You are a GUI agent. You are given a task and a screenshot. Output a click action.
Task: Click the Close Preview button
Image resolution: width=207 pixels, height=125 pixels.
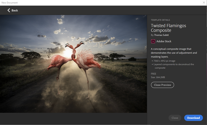(162, 85)
